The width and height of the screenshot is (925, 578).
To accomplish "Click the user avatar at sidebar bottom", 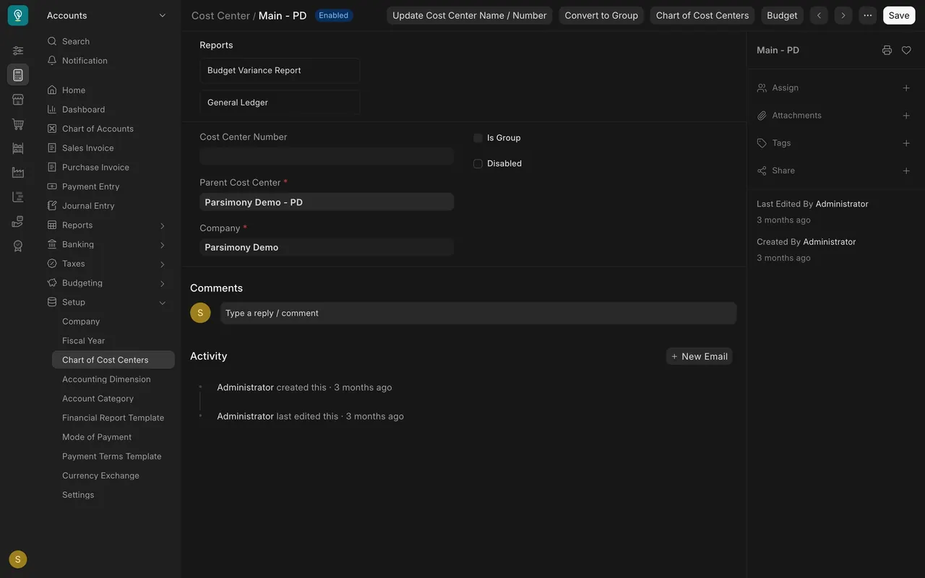I will coord(18,559).
